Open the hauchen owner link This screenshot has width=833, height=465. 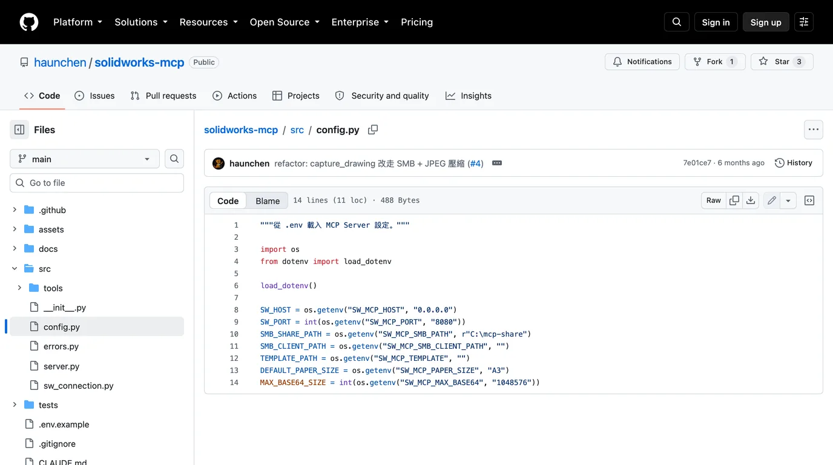[60, 62]
